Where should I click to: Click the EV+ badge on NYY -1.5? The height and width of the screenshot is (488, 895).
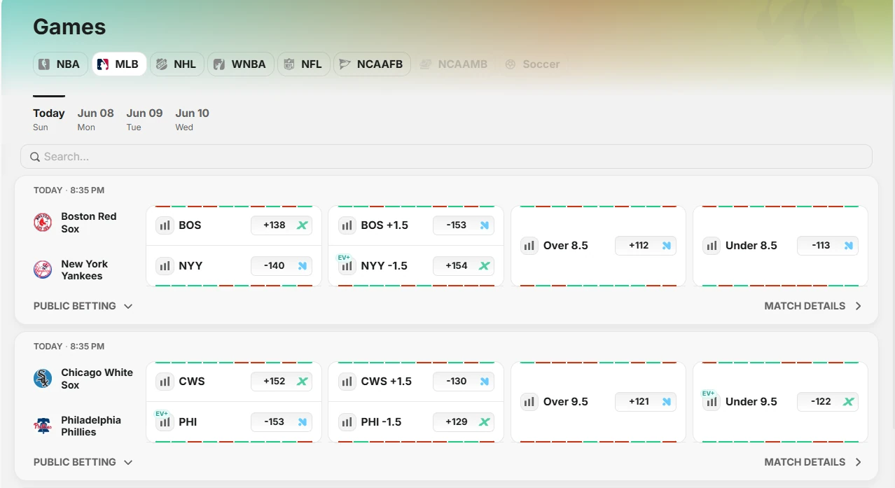[344, 258]
